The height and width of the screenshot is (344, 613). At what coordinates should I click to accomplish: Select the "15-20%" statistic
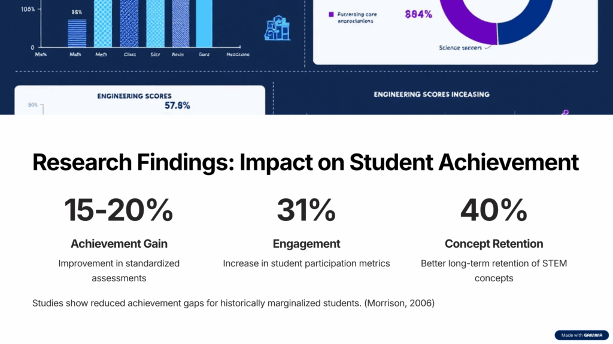coord(119,210)
